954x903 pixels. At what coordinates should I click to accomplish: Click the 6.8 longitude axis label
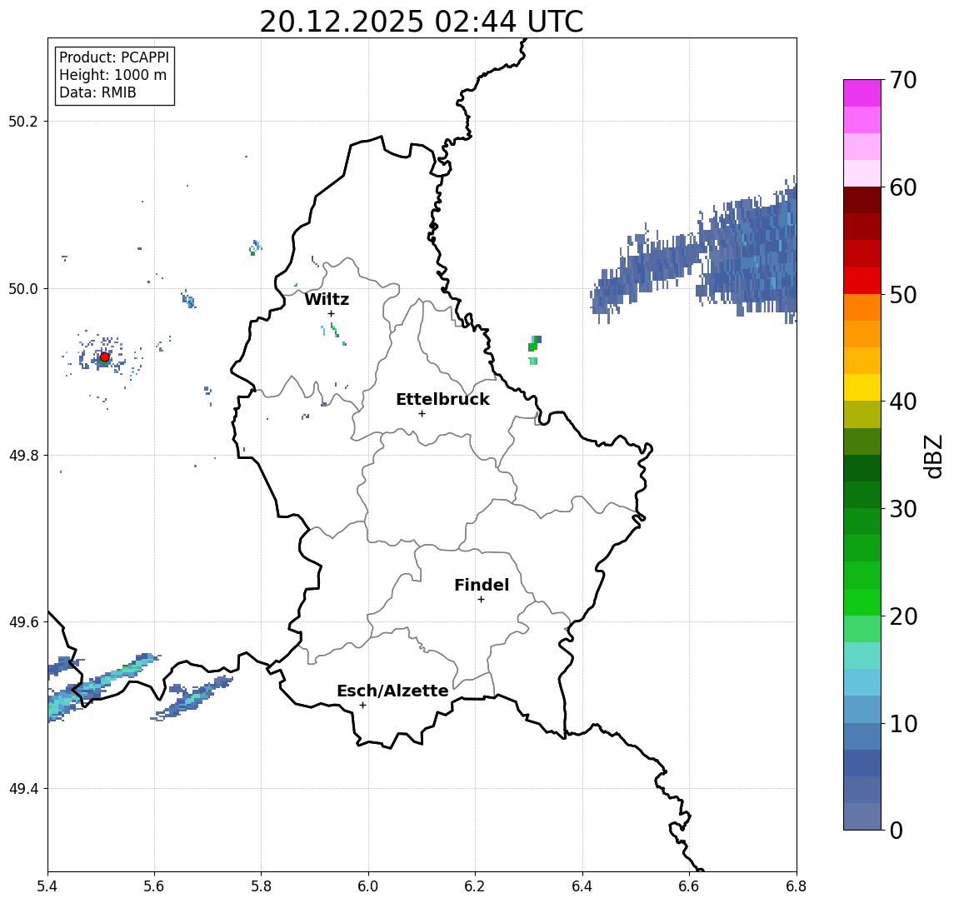click(797, 886)
